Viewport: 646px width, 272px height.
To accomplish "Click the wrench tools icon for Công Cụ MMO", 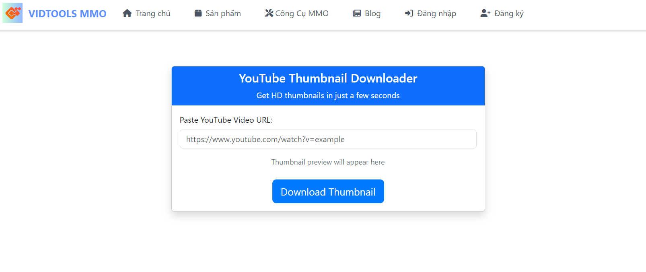I will point(269,13).
